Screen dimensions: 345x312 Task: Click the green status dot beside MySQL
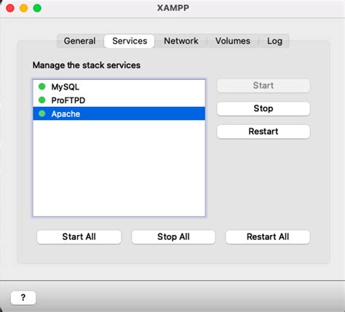coord(42,87)
